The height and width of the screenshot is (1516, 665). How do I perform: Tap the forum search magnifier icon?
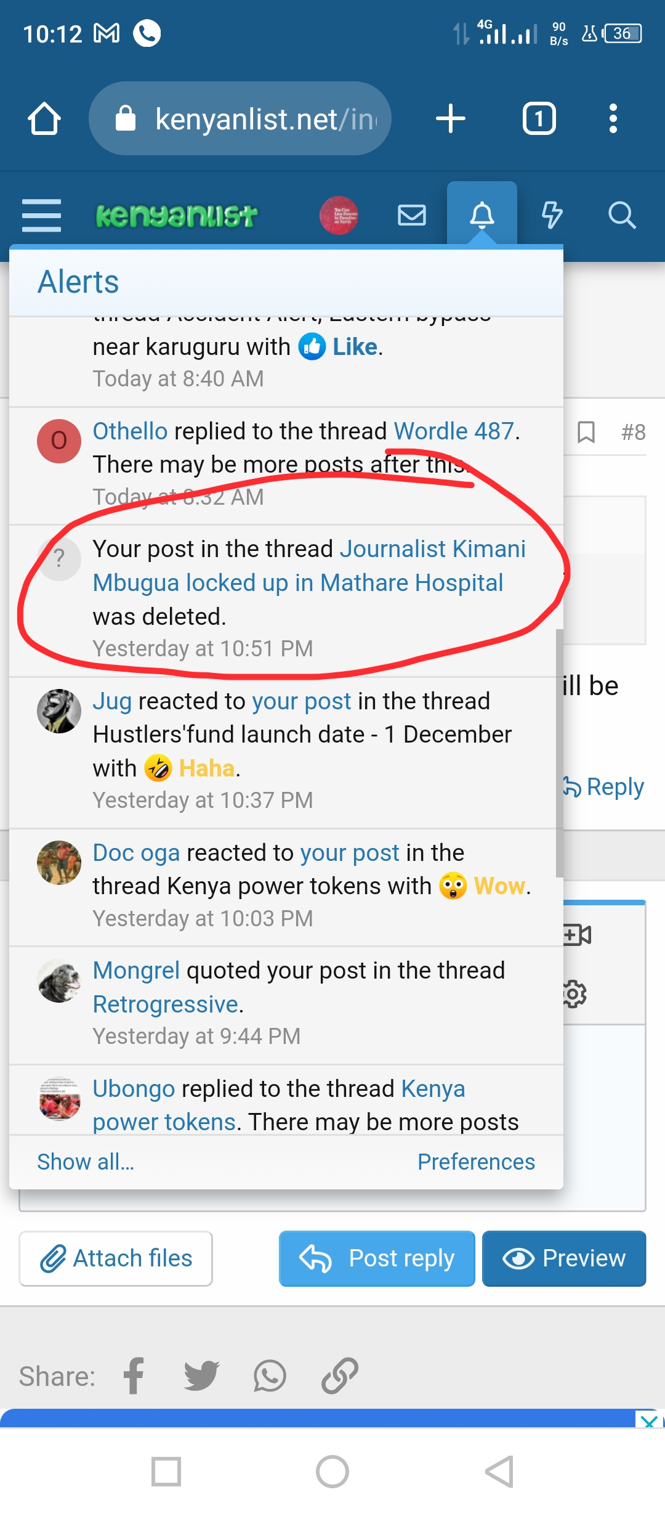(x=621, y=215)
